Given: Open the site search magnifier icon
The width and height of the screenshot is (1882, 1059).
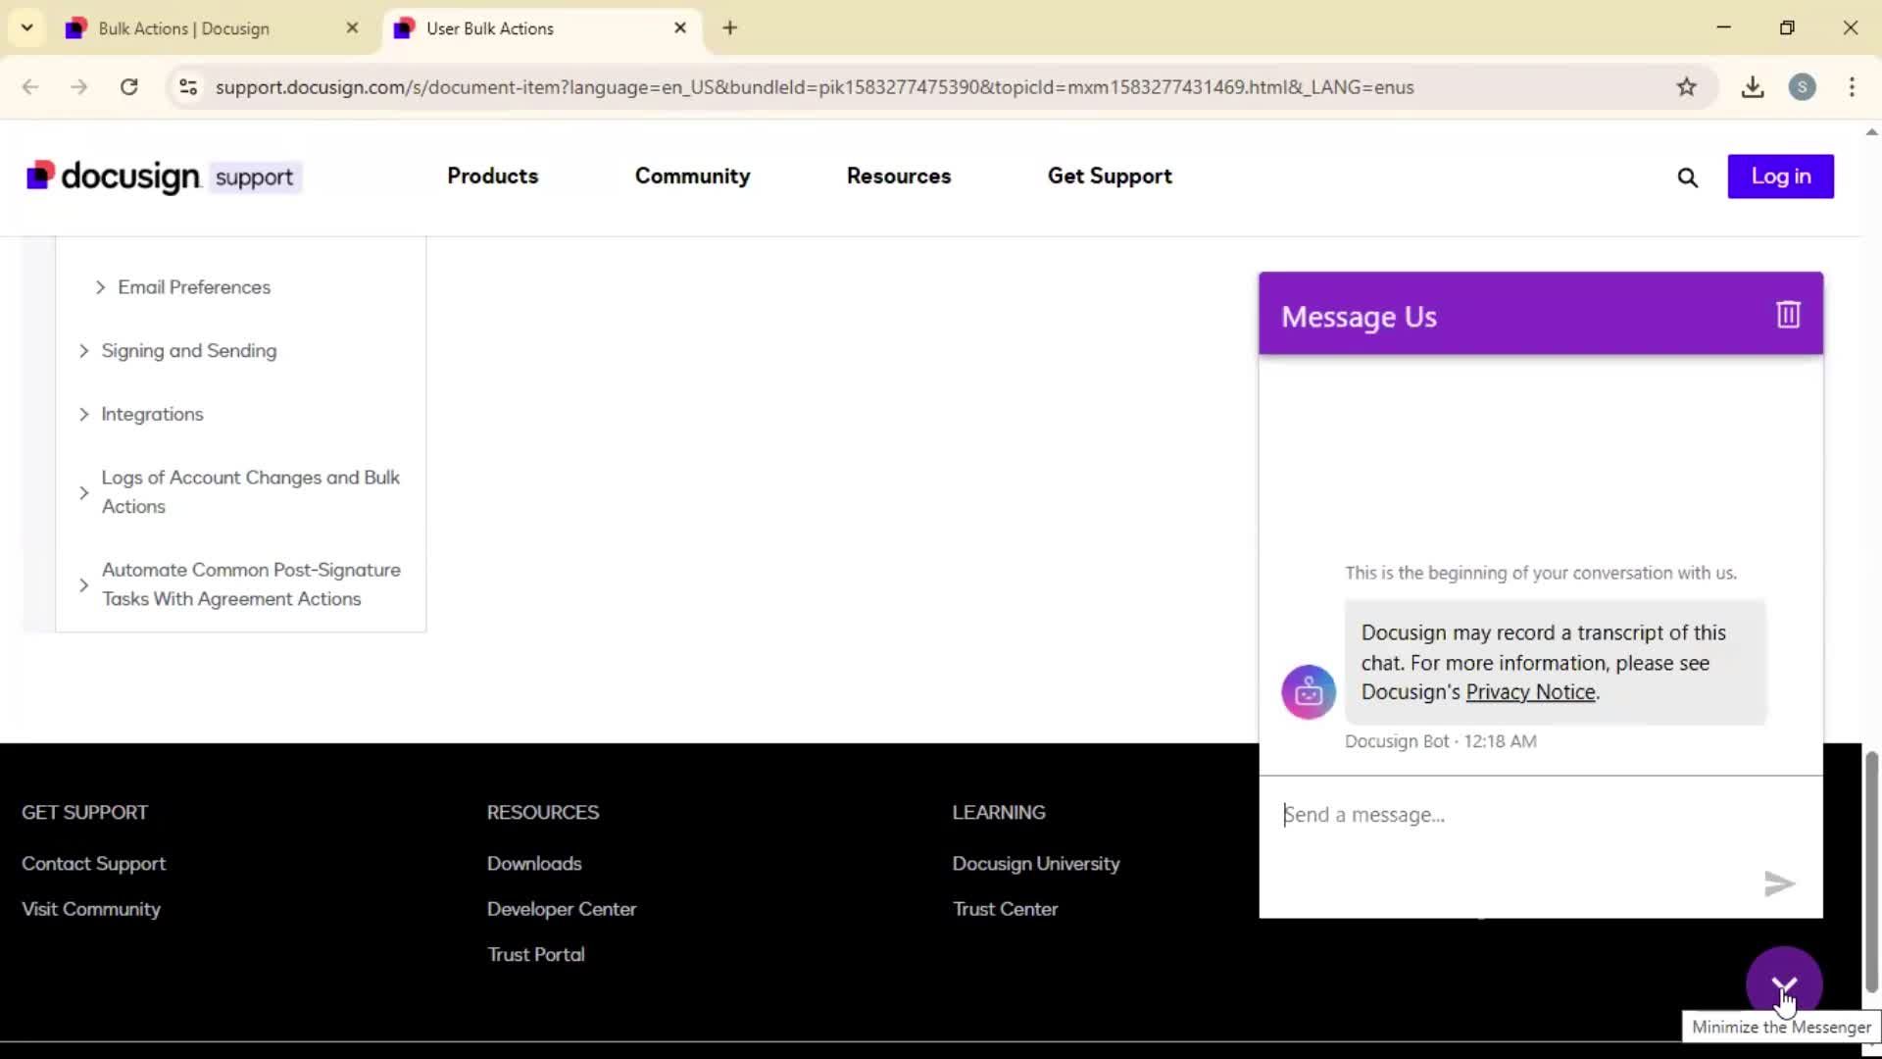Looking at the screenshot, I should click(x=1687, y=177).
